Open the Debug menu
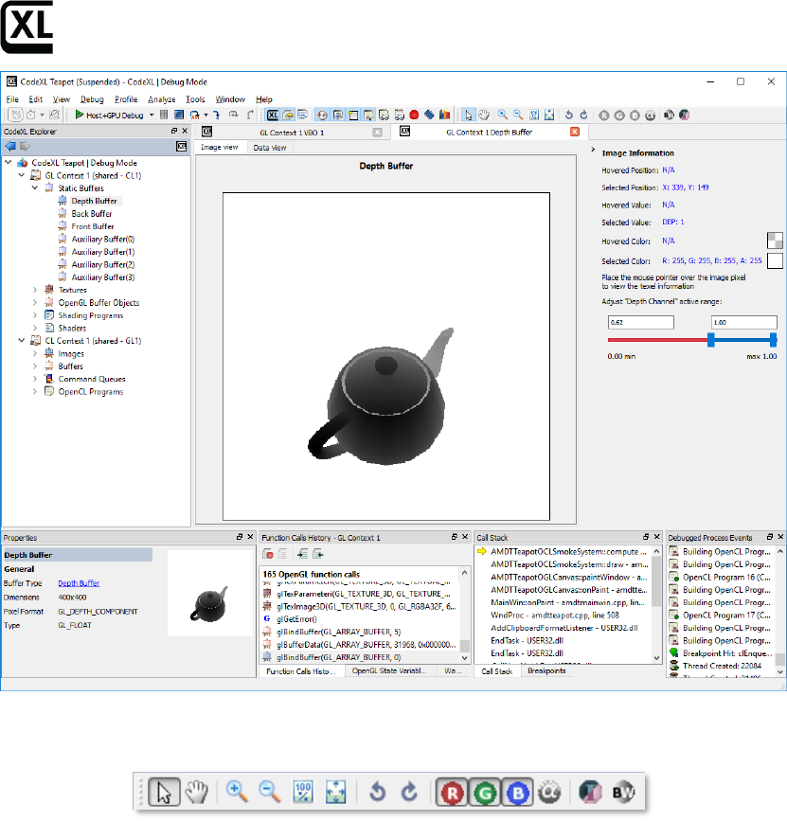 click(x=92, y=99)
